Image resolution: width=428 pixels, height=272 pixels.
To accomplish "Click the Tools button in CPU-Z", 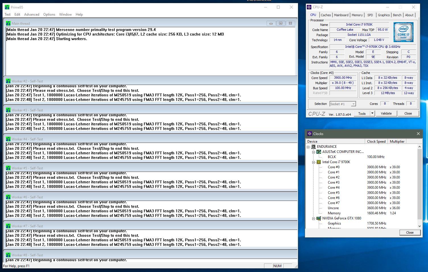I will 362,113.
